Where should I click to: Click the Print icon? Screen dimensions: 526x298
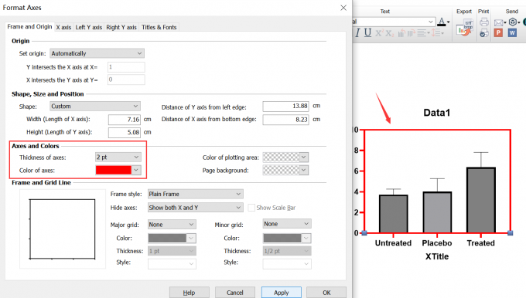484,22
